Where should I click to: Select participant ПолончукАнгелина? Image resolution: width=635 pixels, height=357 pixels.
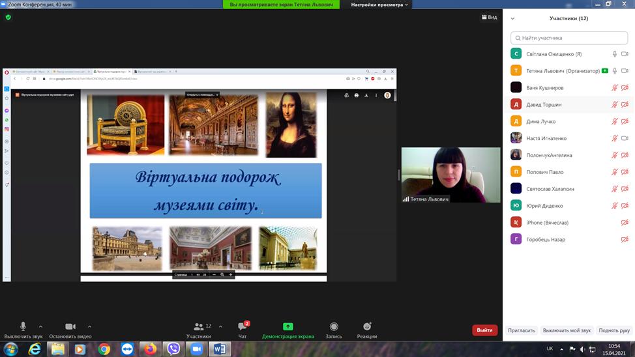coord(569,155)
